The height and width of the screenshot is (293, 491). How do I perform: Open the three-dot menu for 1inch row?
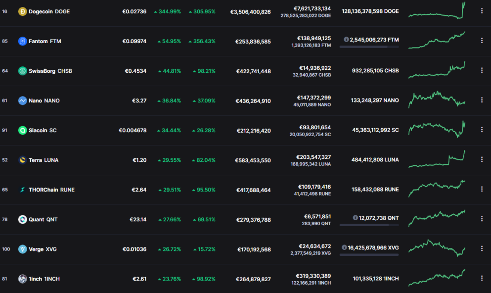482,278
